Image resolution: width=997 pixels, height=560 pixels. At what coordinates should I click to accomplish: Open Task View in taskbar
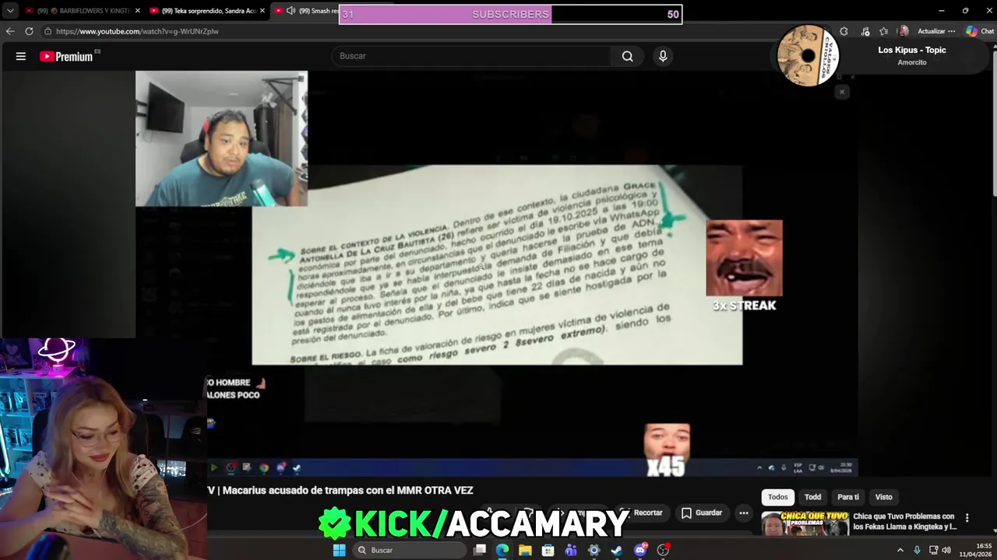(x=480, y=550)
